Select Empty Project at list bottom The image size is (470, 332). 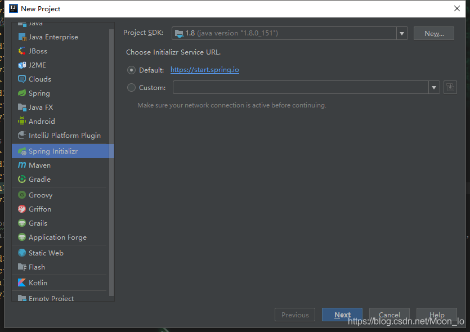(x=60, y=298)
